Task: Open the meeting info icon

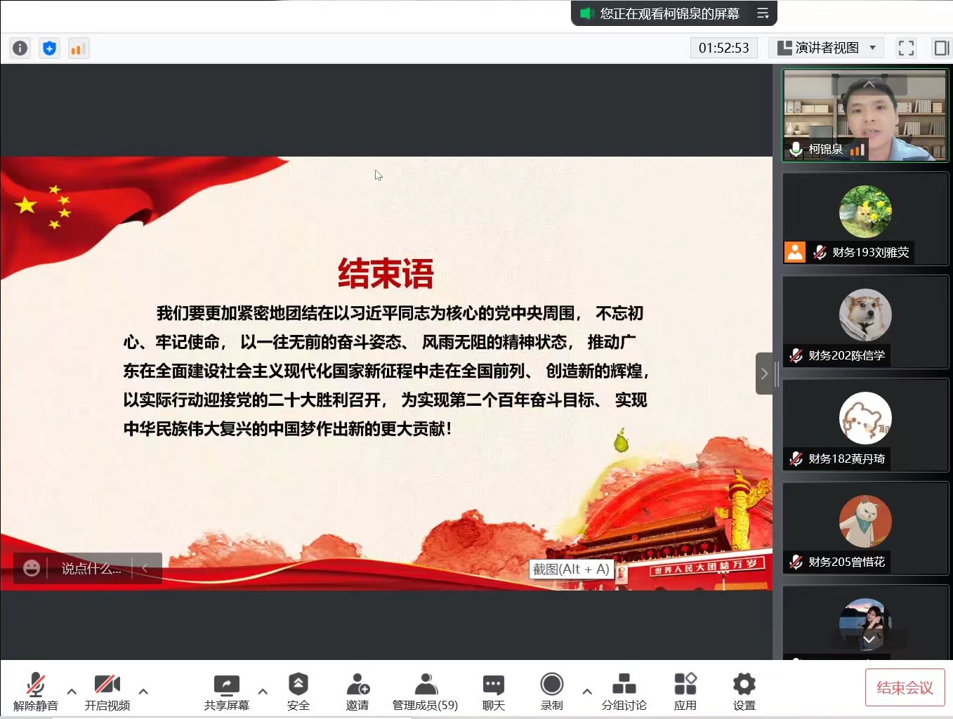Action: tap(20, 48)
